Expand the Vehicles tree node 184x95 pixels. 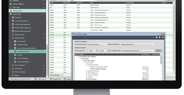tap(86, 77)
